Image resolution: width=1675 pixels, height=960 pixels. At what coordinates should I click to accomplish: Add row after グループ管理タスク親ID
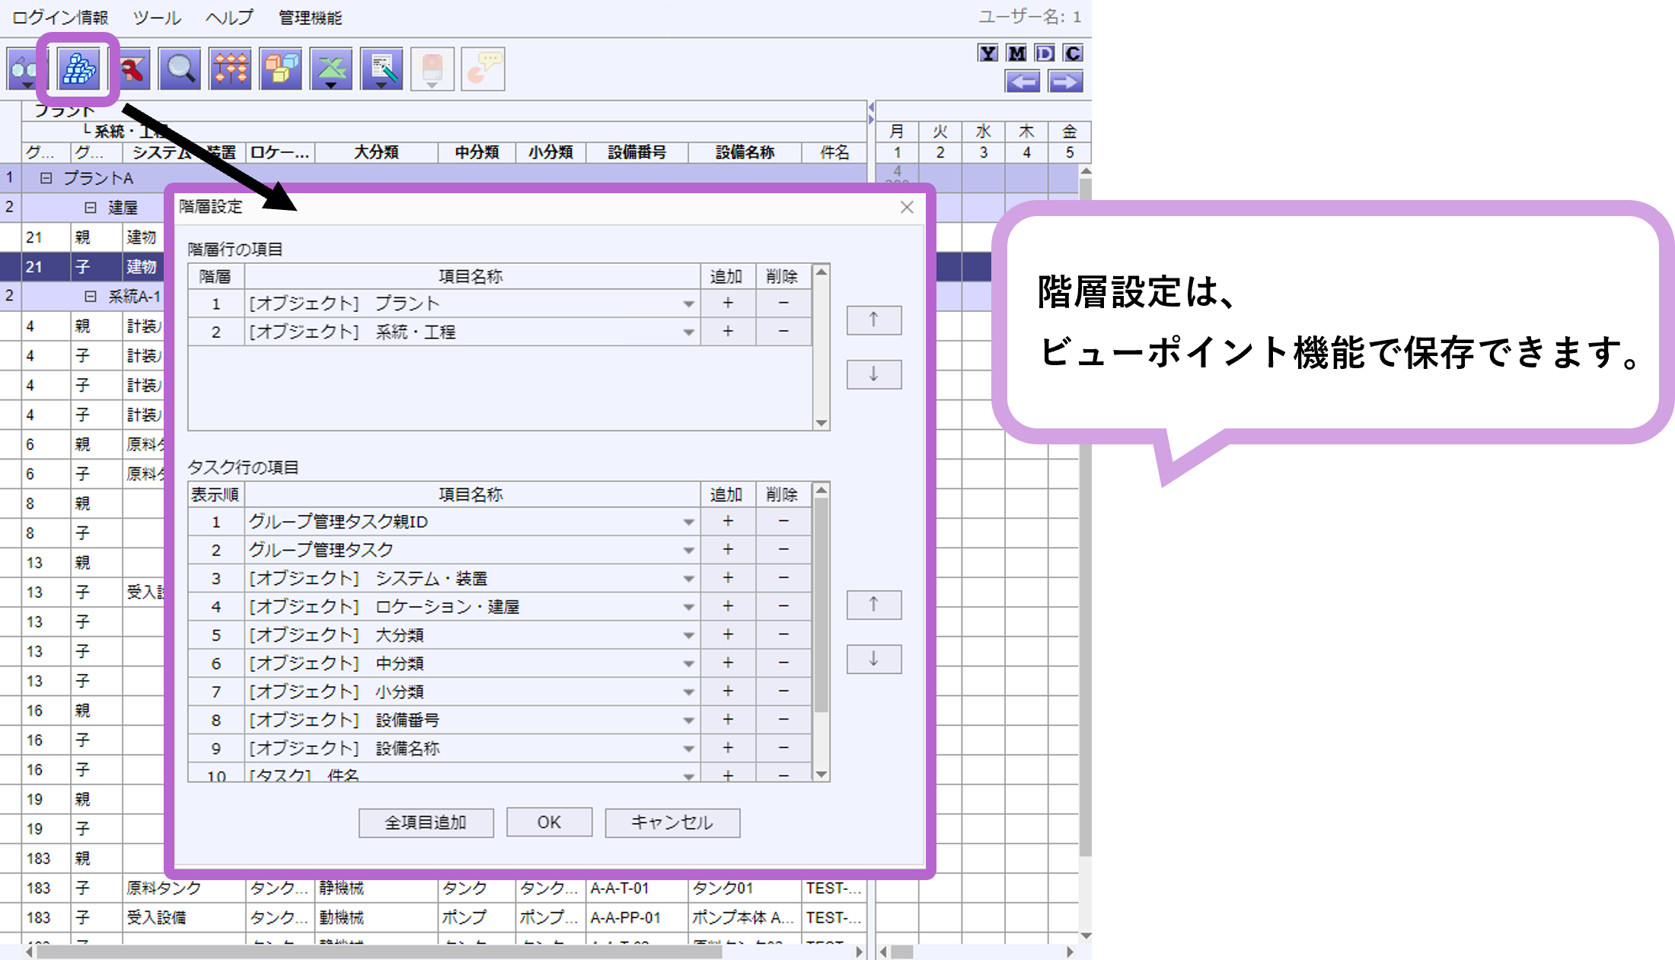coord(728,521)
